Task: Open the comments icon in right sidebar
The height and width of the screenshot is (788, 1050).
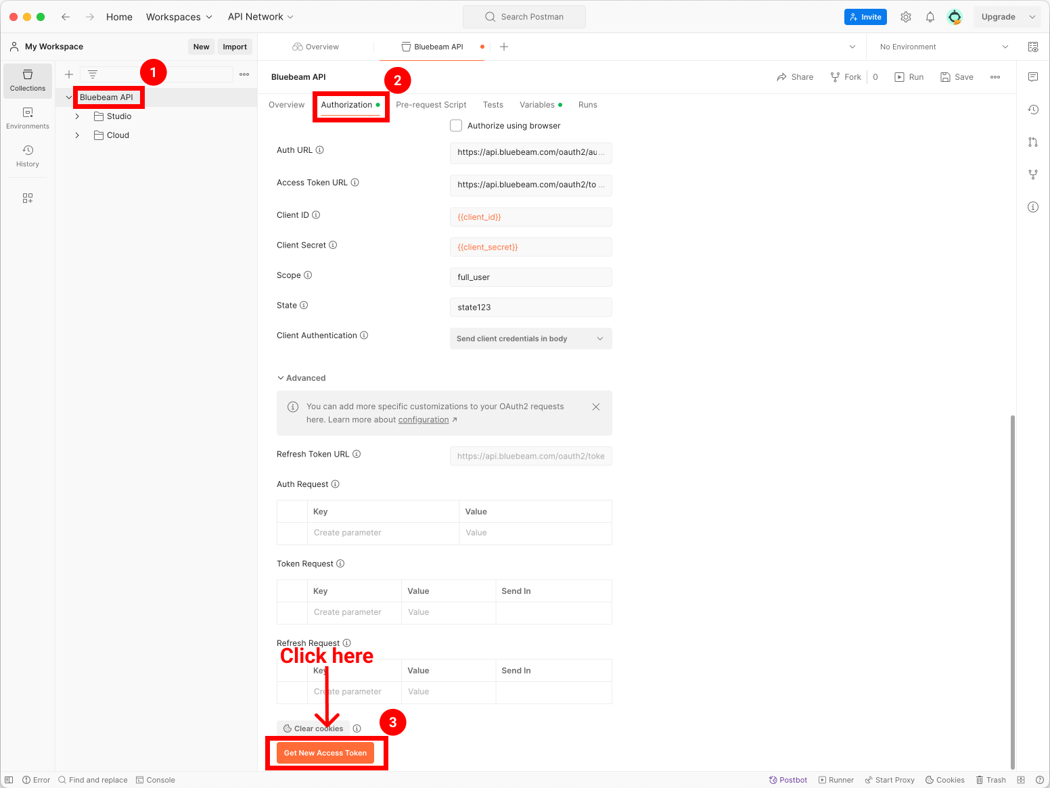Action: [x=1033, y=77]
